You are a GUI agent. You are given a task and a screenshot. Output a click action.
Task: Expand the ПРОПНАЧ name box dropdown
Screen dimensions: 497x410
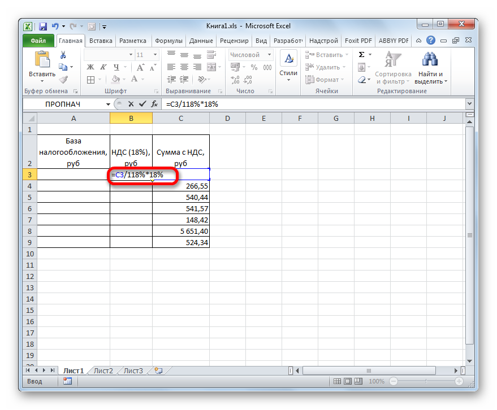pos(108,104)
